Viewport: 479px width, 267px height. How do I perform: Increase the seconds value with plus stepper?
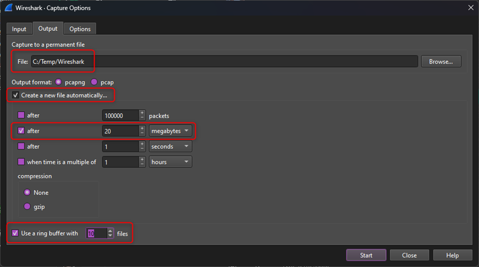click(142, 144)
